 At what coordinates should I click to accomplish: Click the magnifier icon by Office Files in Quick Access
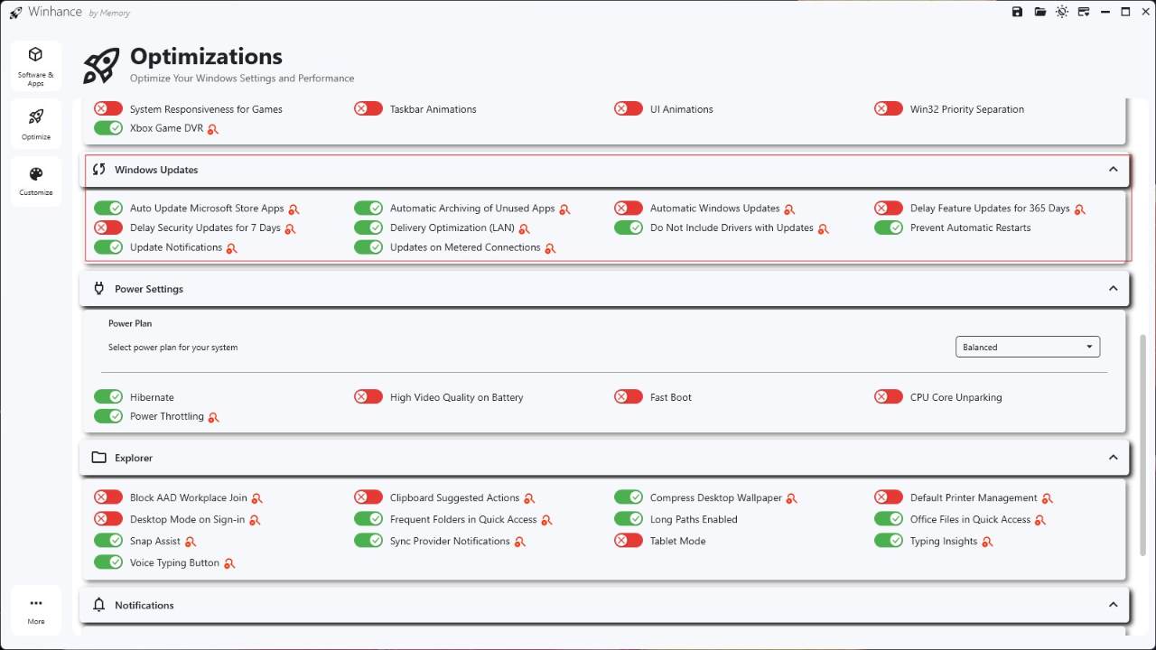pos(1040,520)
